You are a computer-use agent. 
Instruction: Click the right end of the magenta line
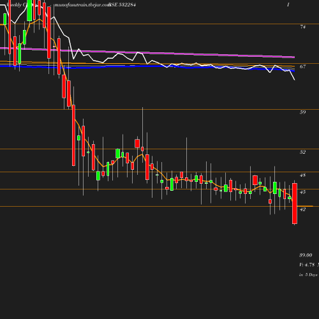click(294, 57)
